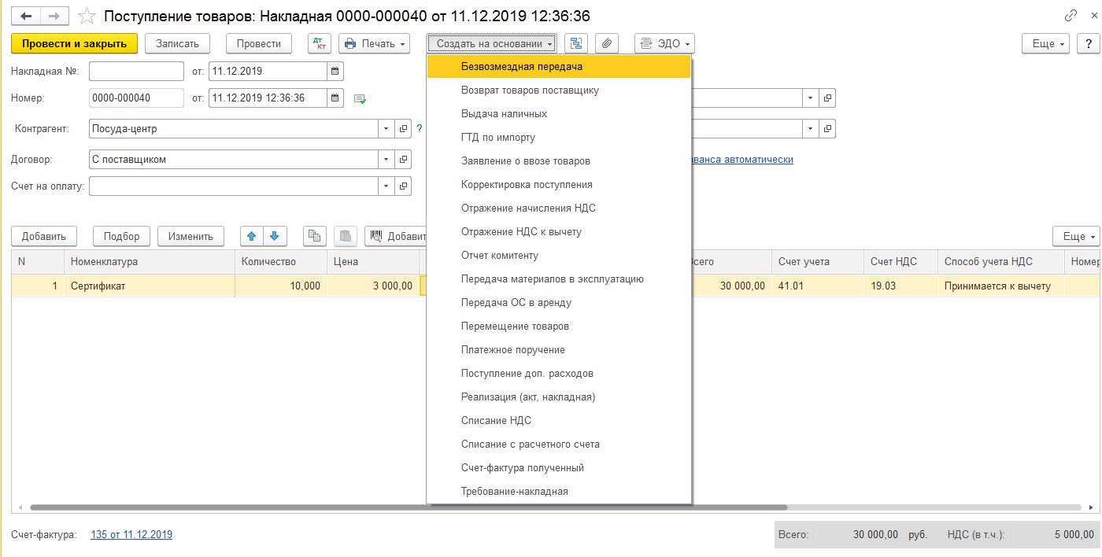Click the paperclip attached files icon
1102x557 pixels.
tap(606, 44)
